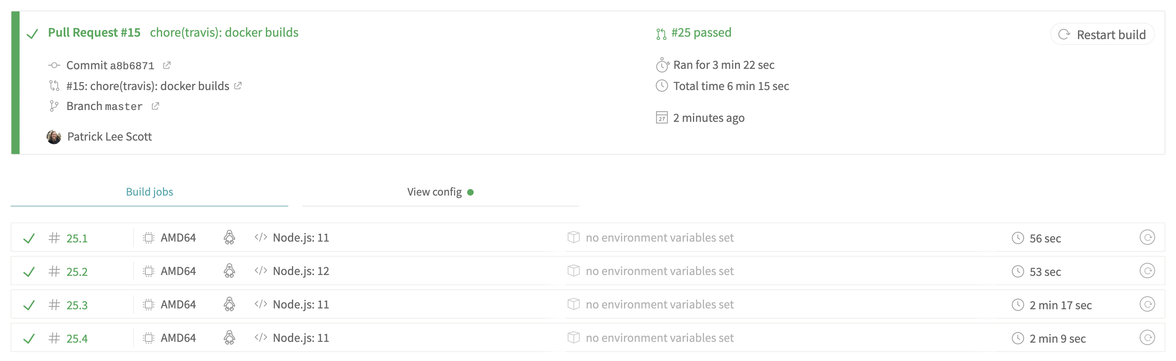Click external link icon next to #15 pull request
This screenshot has height=361, width=1176.
238,86
